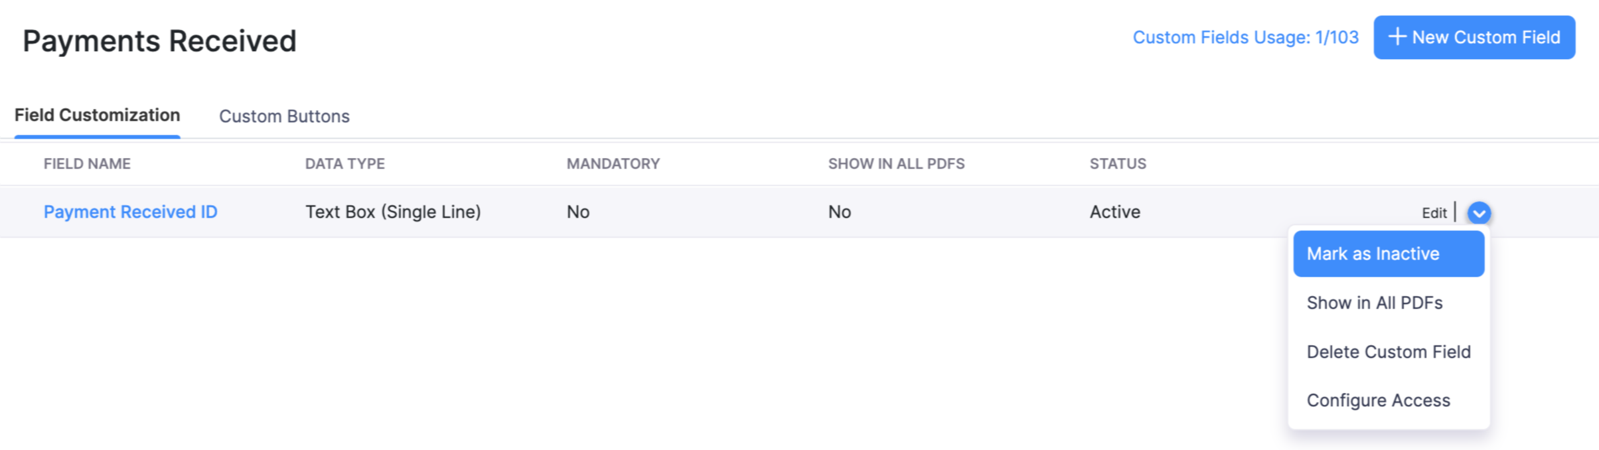The width and height of the screenshot is (1599, 450).
Task: Click the blue chevron dropdown beside Edit
Action: tap(1479, 213)
